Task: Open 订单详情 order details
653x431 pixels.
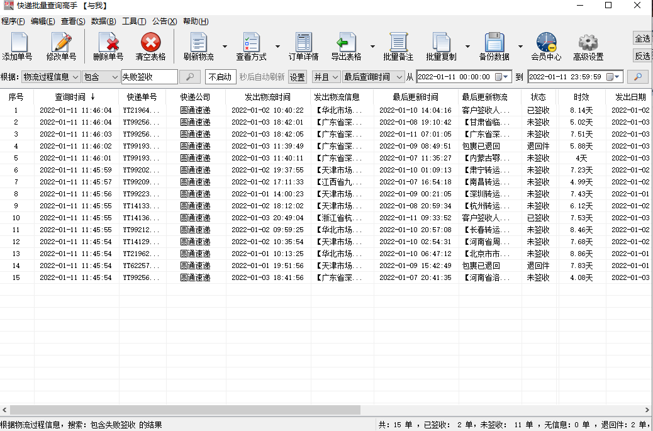Action: point(303,43)
